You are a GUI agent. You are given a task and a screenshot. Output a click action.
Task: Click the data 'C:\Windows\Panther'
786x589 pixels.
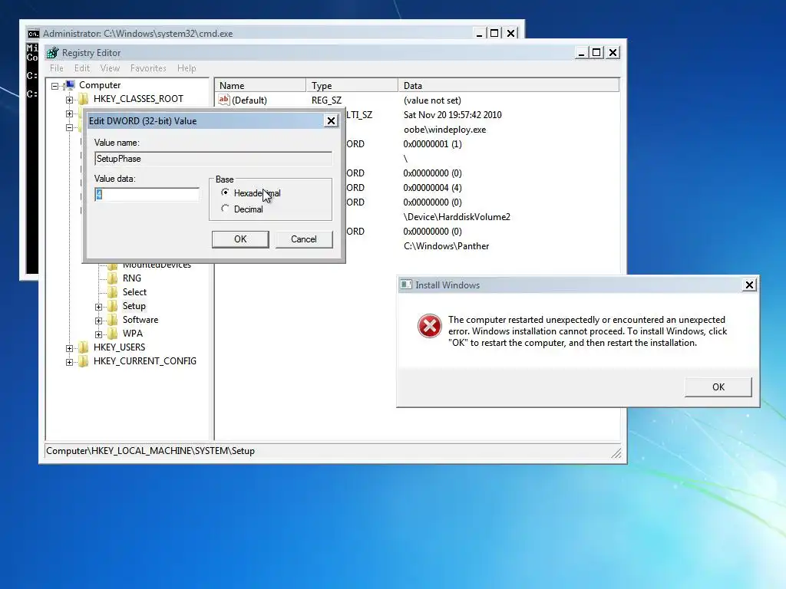tap(446, 246)
